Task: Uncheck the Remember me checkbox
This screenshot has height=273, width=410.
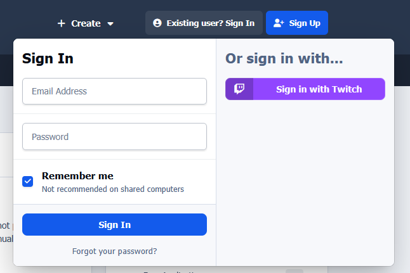Action: click(28, 181)
